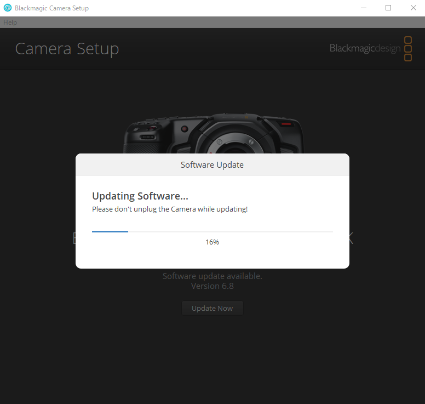Click the Software update available message

(x=212, y=276)
